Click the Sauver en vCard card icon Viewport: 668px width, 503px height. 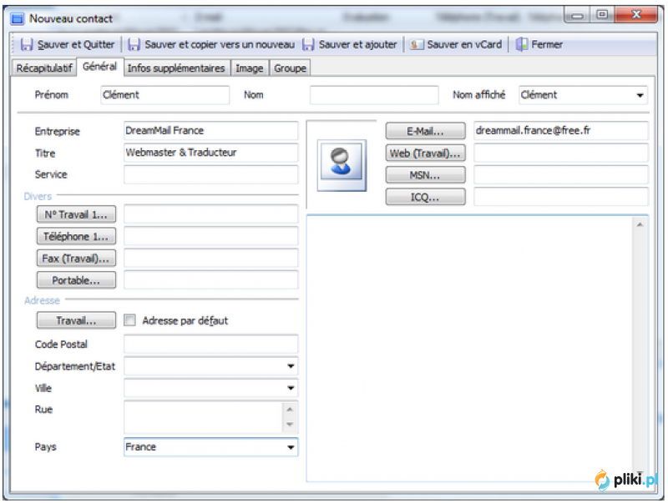(x=416, y=44)
